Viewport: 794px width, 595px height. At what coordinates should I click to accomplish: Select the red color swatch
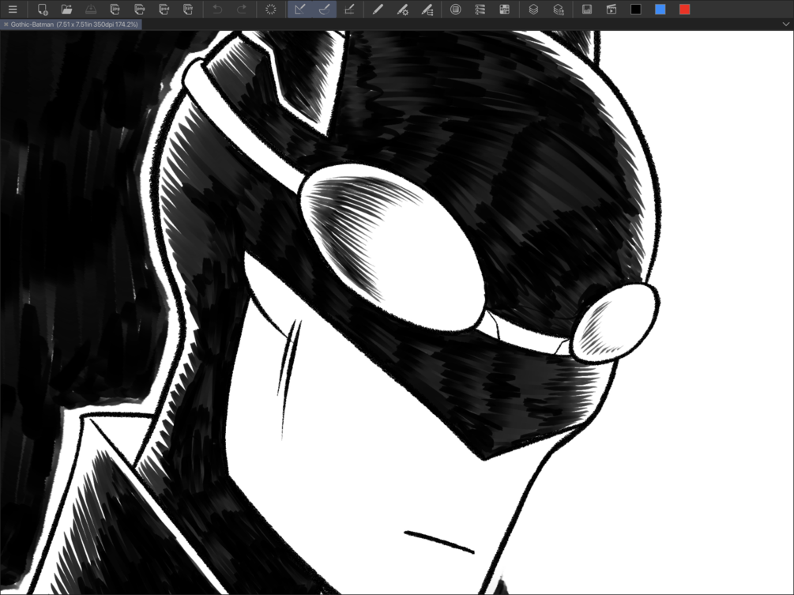tap(685, 9)
